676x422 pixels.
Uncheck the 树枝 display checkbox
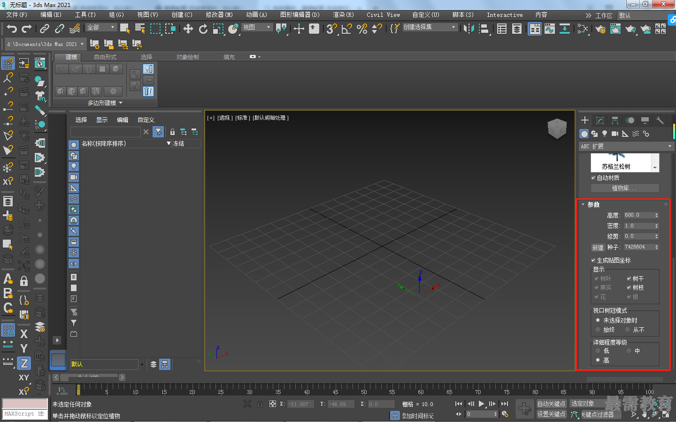pyautogui.click(x=629, y=287)
